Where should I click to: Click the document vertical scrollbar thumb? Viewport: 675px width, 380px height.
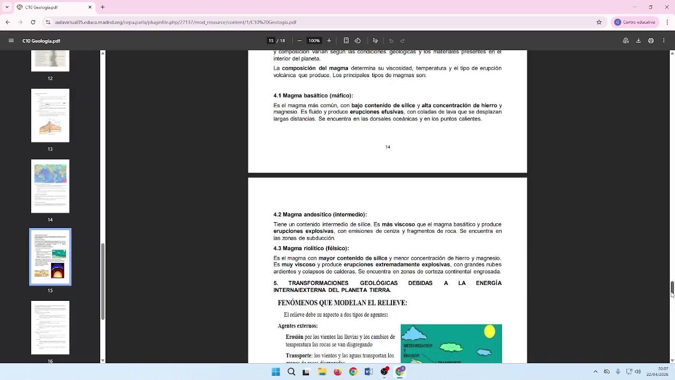click(x=672, y=290)
